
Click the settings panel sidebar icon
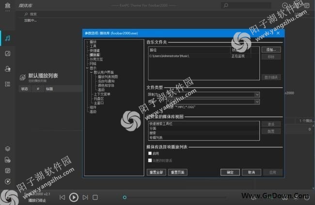[8, 171]
